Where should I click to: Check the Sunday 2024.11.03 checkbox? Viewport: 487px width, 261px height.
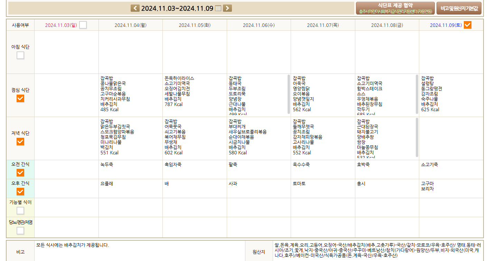pos(83,25)
